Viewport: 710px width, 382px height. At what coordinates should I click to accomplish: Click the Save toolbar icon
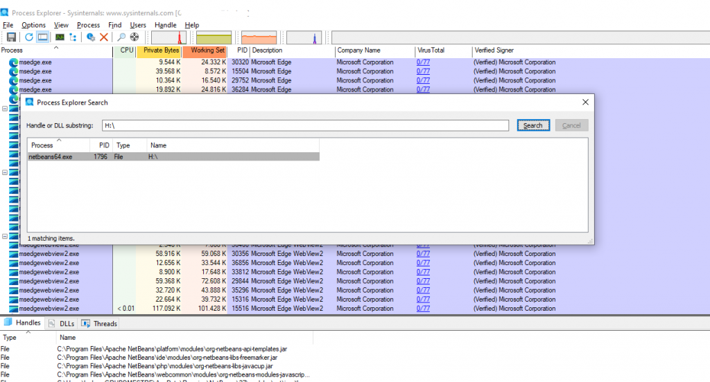tap(11, 37)
